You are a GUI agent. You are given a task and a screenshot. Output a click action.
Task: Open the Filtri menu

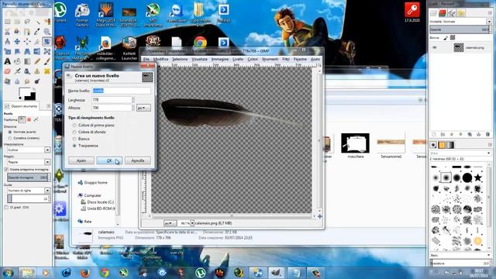286,59
